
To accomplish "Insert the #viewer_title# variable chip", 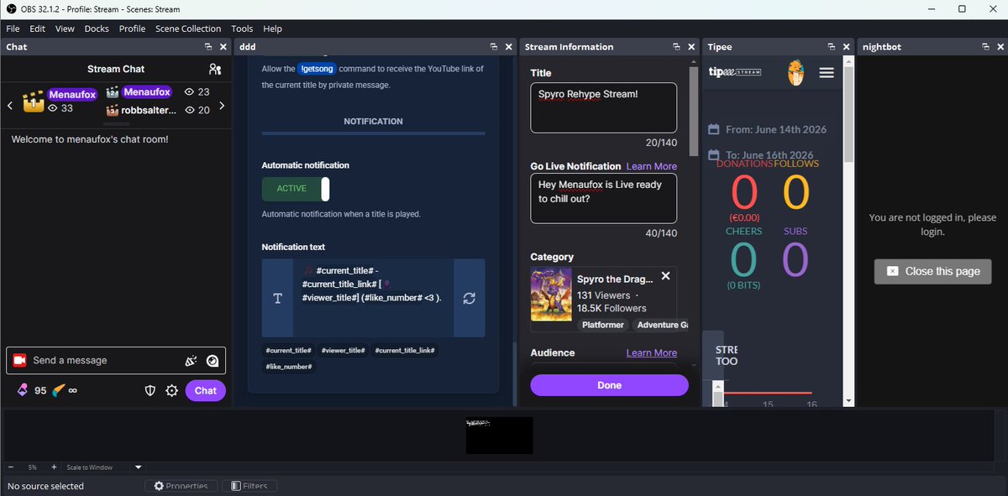I will tap(343, 350).
